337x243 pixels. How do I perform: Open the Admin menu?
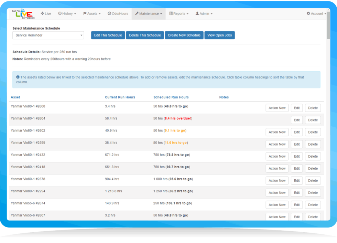[x=204, y=13]
